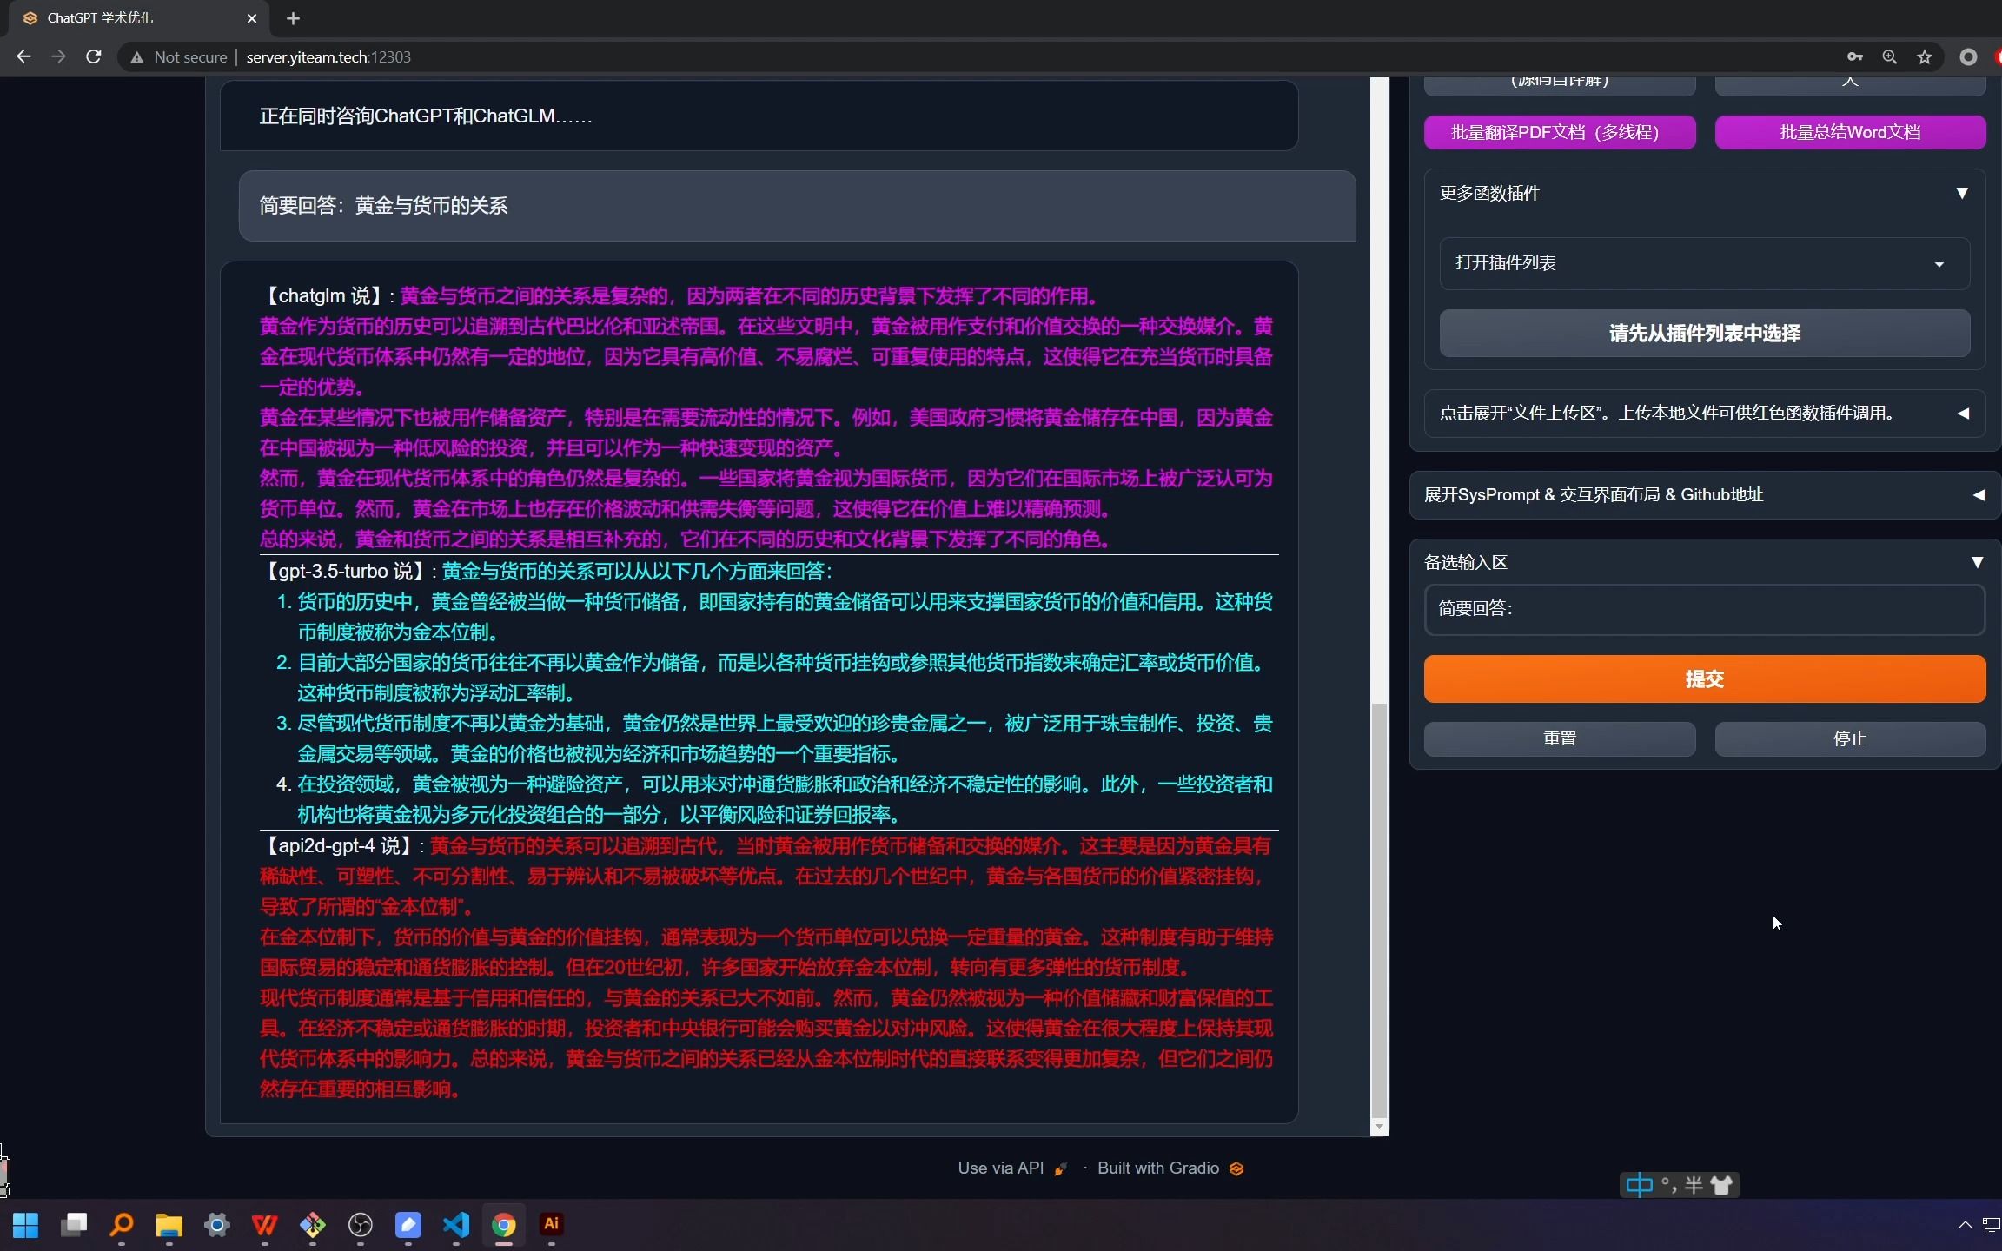
Task: Click the back navigation arrow
Action: 23,56
